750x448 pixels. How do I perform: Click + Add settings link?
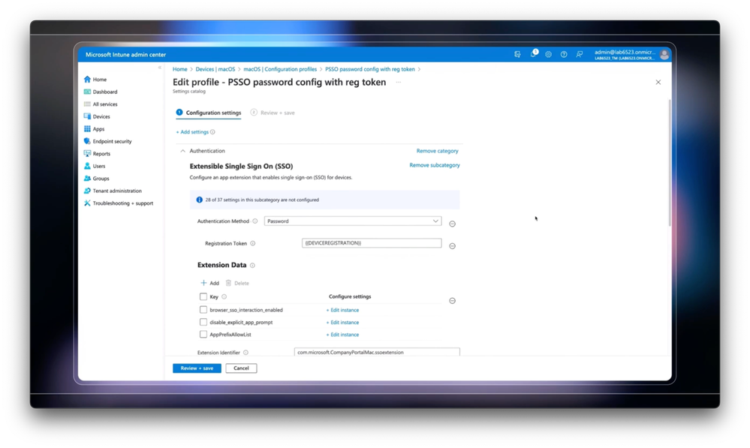[192, 132]
